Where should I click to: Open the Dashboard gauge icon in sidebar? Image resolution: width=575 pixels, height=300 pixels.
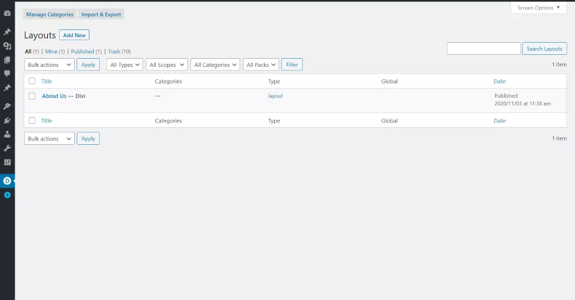tap(7, 13)
